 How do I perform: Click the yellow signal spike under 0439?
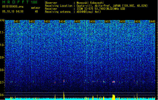tap(137, 96)
